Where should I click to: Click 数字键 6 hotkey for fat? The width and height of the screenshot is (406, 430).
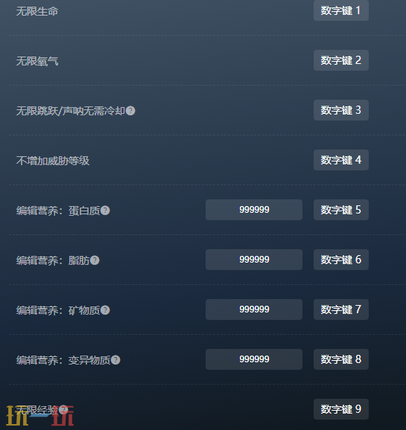[341, 260]
